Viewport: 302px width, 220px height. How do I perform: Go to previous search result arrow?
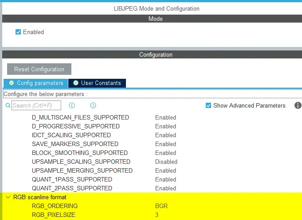[x=72, y=105]
